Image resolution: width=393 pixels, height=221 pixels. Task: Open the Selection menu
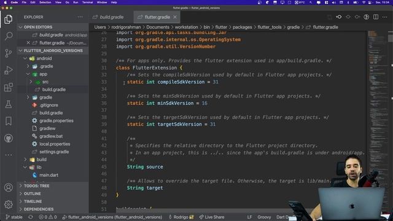click(45, 2)
